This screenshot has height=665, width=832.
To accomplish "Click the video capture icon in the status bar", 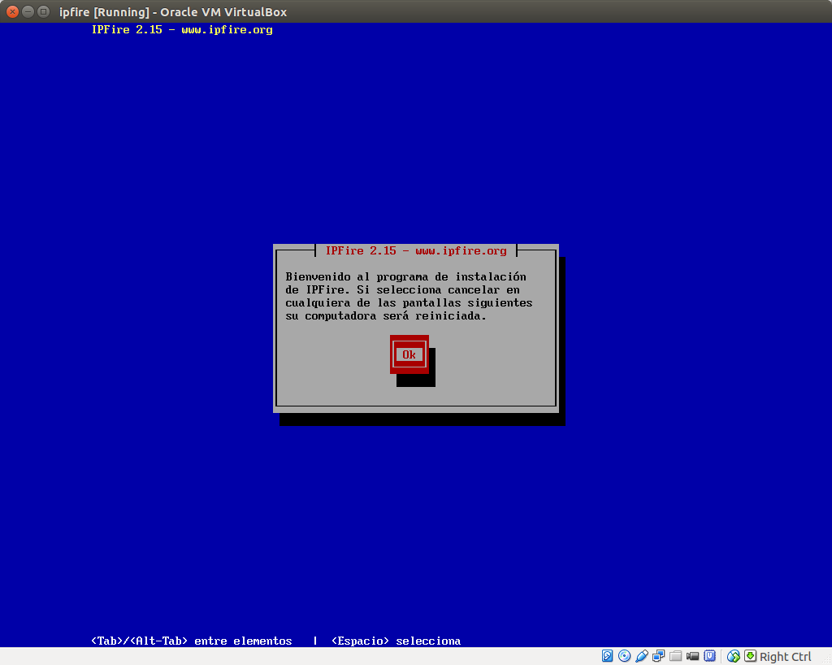I will [x=692, y=656].
